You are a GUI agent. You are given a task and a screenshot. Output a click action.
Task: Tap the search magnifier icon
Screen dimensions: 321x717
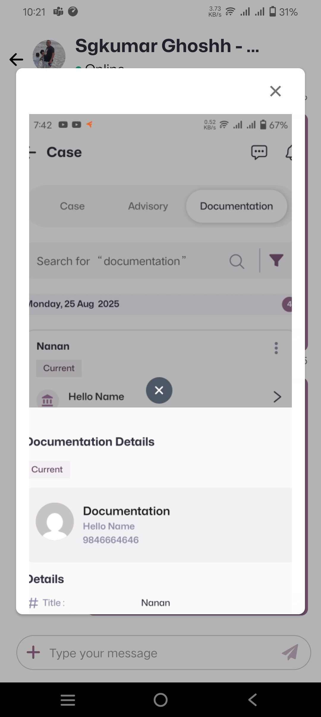coord(237,261)
